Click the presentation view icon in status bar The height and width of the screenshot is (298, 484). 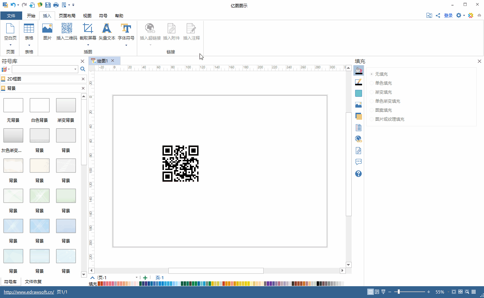[384, 292]
